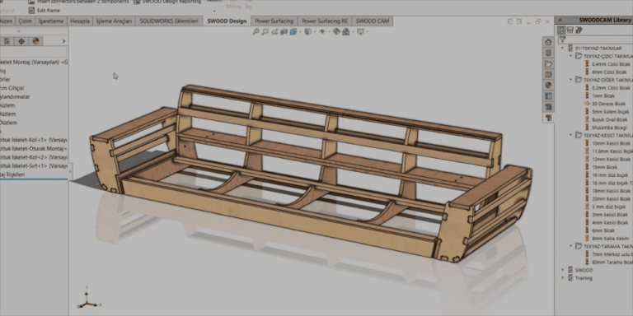Screen dimensions: 633x316
Task: Open Design Library icon in task pane
Action: point(548,53)
